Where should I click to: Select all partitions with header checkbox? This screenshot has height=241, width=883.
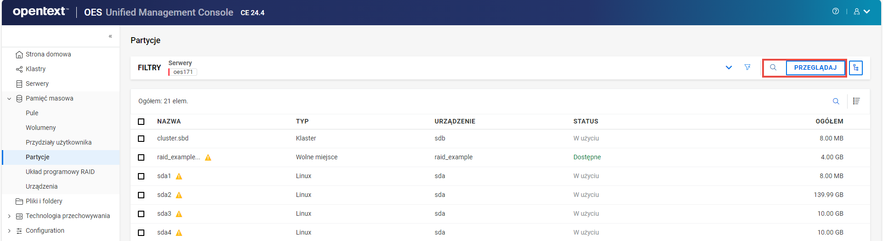(141, 122)
